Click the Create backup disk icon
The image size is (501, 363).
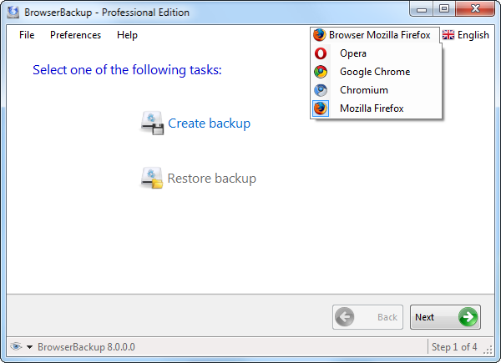(152, 124)
